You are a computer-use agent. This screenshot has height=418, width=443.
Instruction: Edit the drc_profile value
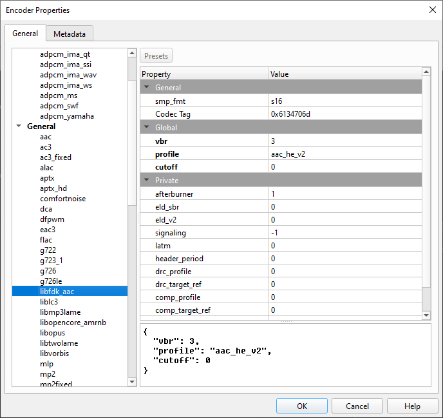[x=345, y=272]
